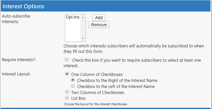Click the Interest Options section header
The height and width of the screenshot is (109, 212).
(x=106, y=6)
